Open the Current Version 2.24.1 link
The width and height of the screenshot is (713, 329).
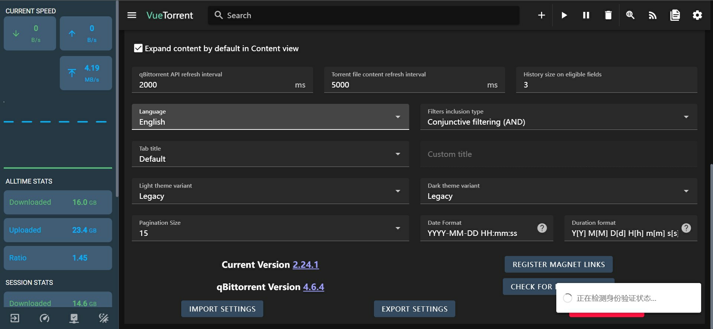(x=306, y=265)
